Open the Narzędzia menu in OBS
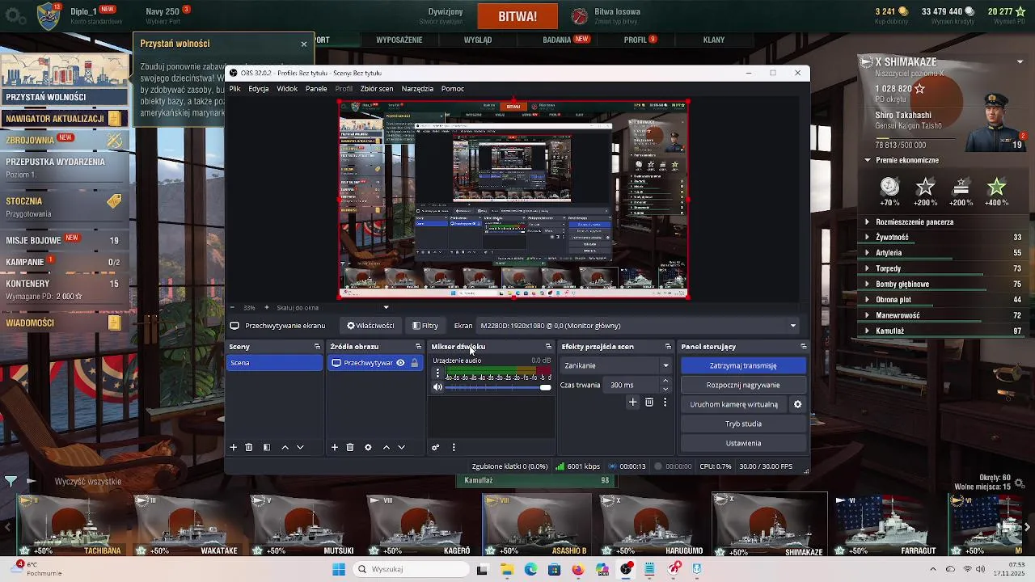Screen dimensions: 1035x582 point(417,89)
